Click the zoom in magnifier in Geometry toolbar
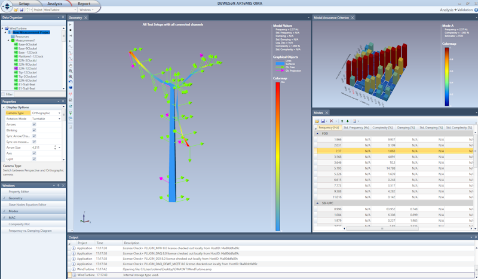The image size is (478, 279). [x=71, y=76]
